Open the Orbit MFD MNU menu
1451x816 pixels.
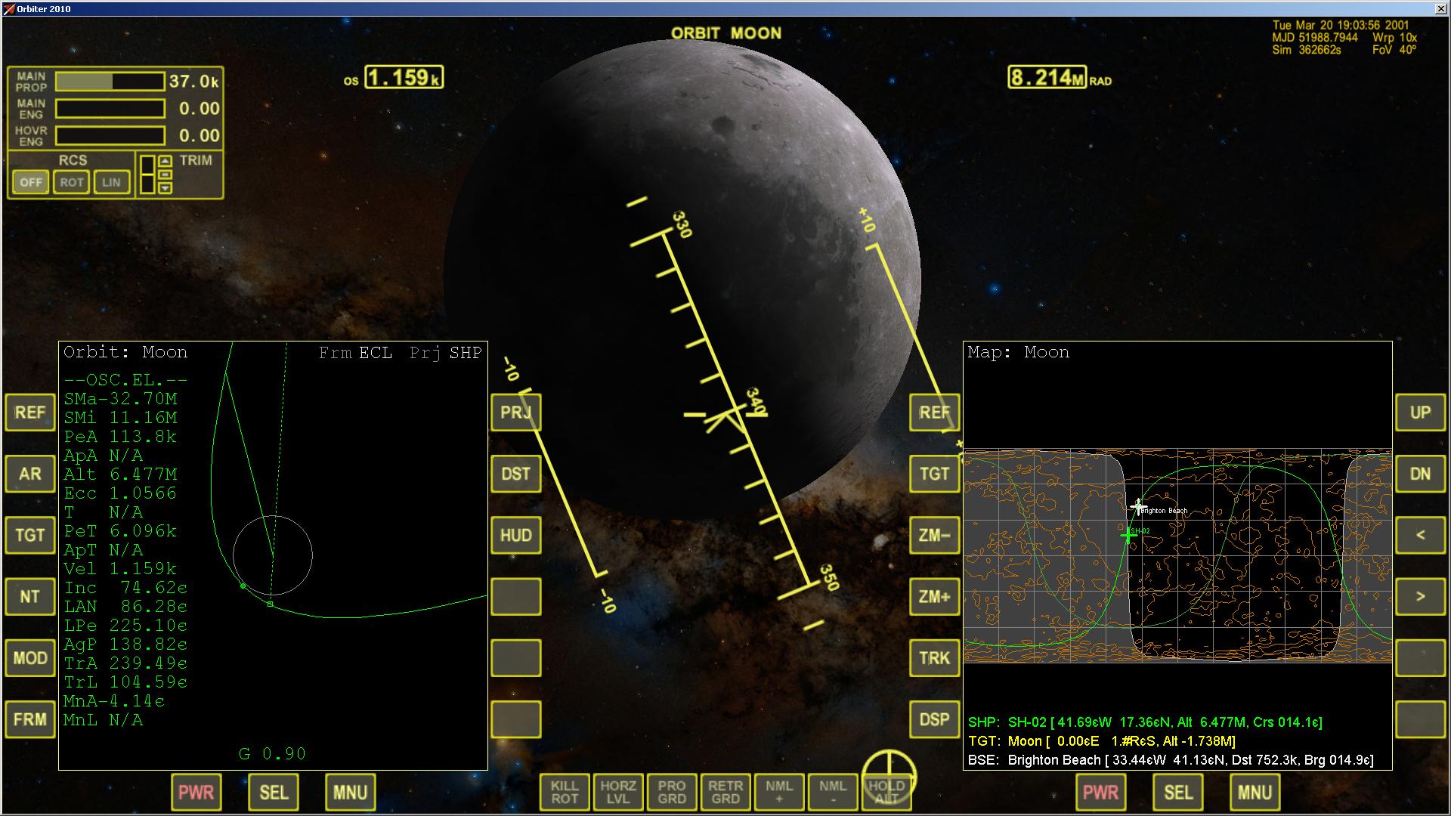[x=351, y=792]
